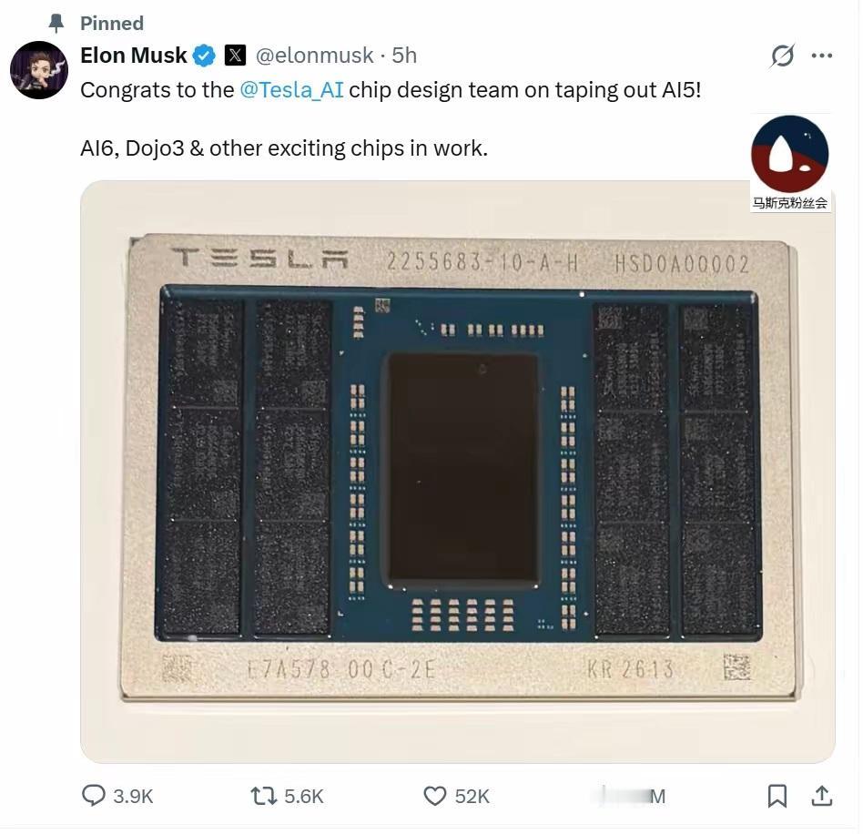Select the X logo badge beside Elon Musk
This screenshot has width=863, height=834.
(235, 56)
